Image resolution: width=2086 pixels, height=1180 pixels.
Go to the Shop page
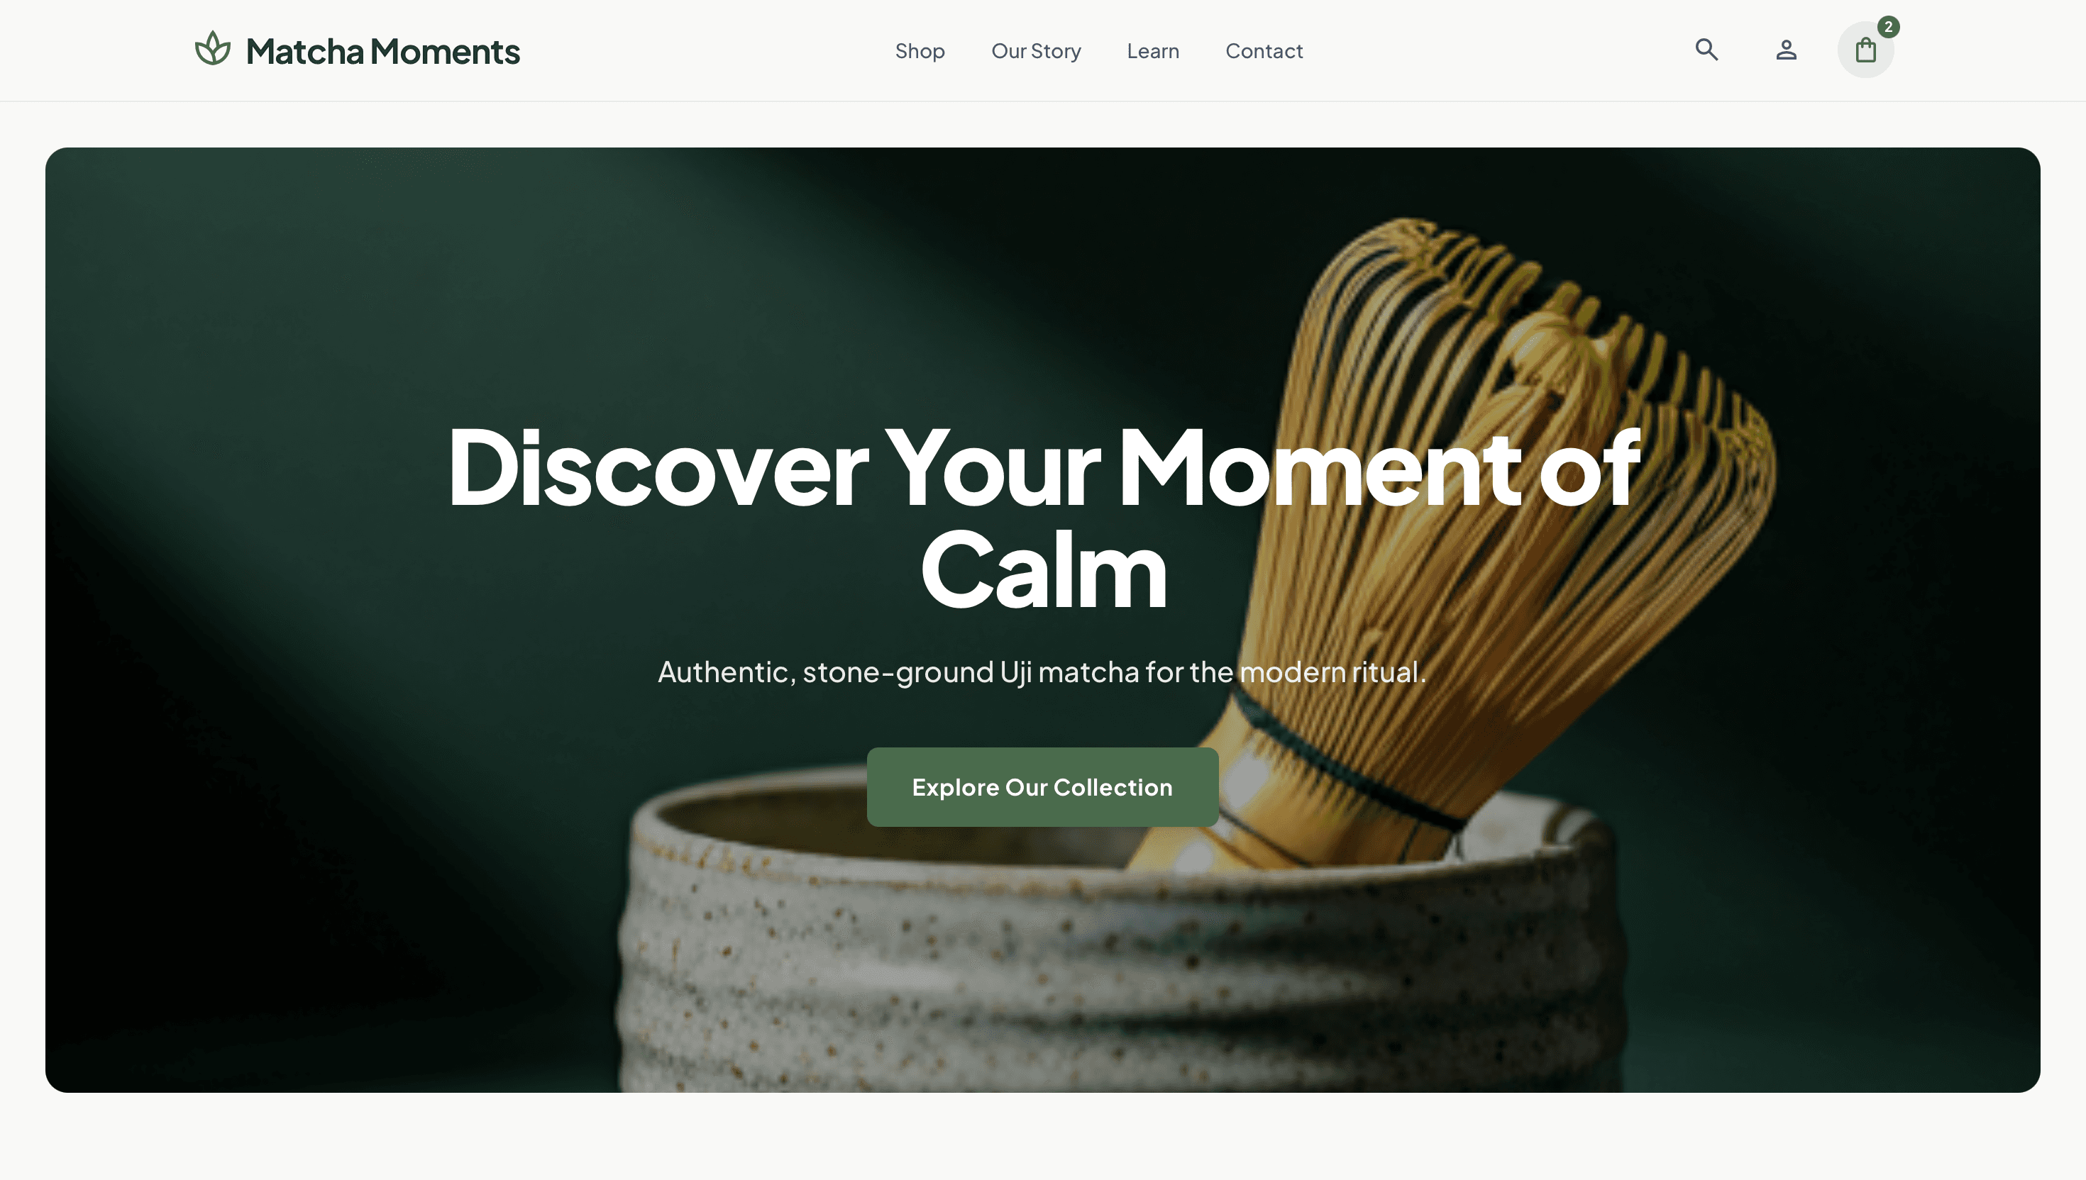click(920, 51)
